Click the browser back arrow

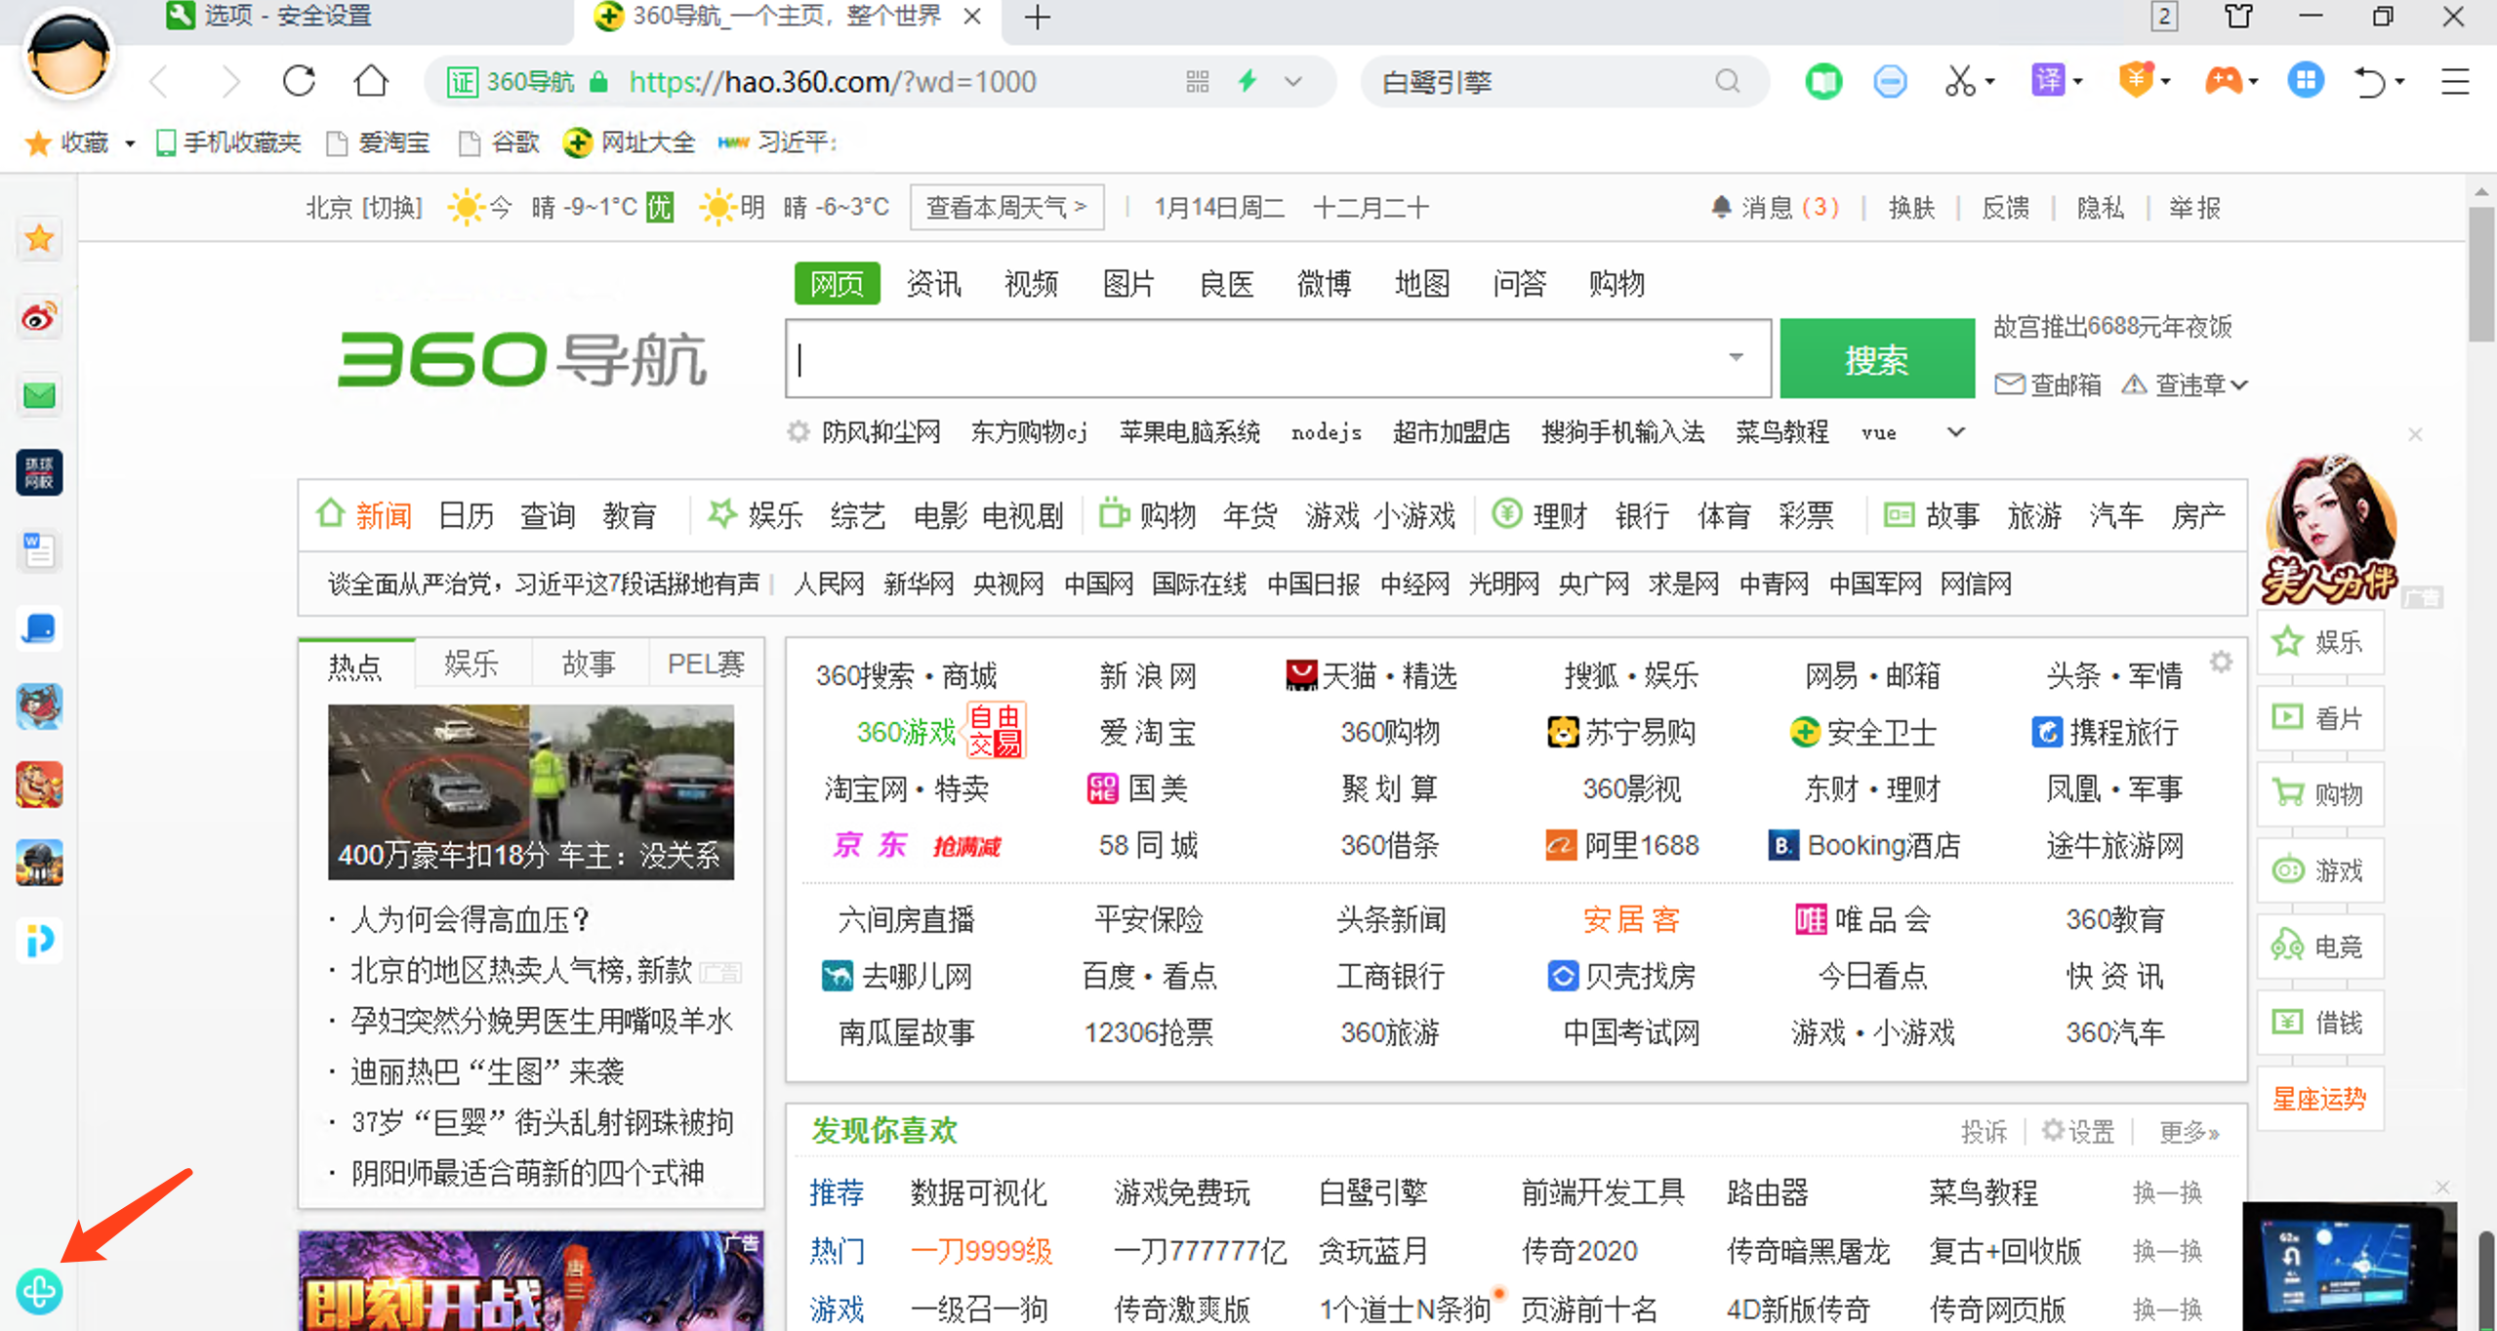[160, 82]
